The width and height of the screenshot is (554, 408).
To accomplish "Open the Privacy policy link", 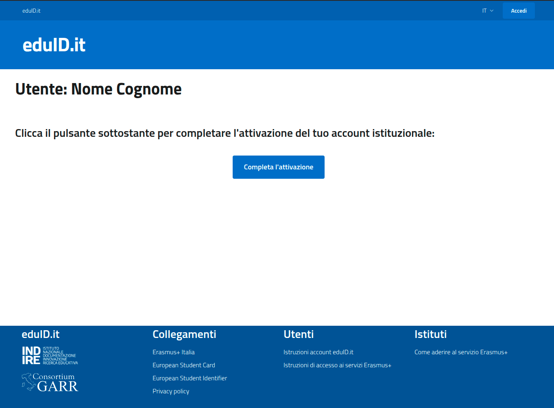I will [x=171, y=391].
